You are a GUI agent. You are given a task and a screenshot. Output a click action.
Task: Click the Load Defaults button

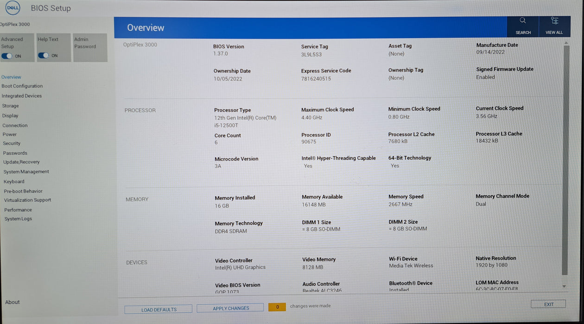[x=159, y=309]
